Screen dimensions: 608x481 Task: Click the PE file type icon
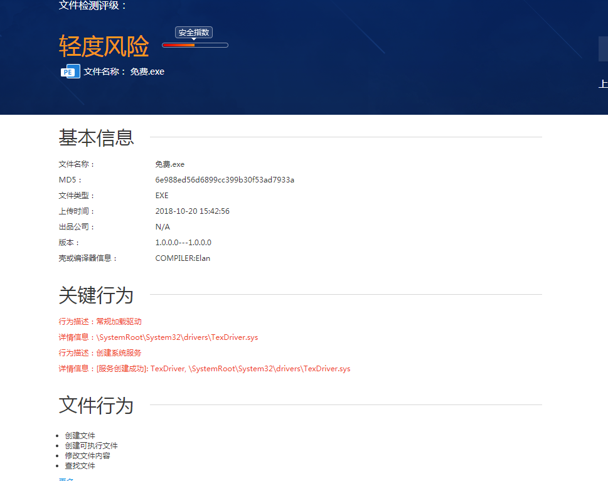point(70,71)
